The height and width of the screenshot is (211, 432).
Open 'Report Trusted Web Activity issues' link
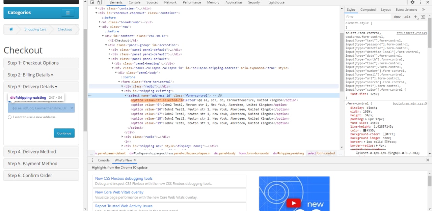pyautogui.click(x=124, y=206)
